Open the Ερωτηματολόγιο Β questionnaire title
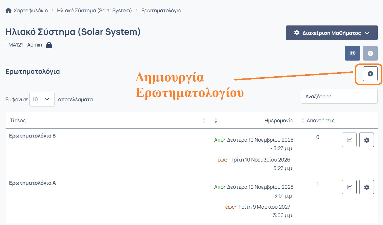 [32, 136]
